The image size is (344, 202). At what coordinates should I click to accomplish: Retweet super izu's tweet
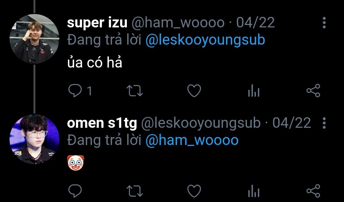pyautogui.click(x=135, y=90)
